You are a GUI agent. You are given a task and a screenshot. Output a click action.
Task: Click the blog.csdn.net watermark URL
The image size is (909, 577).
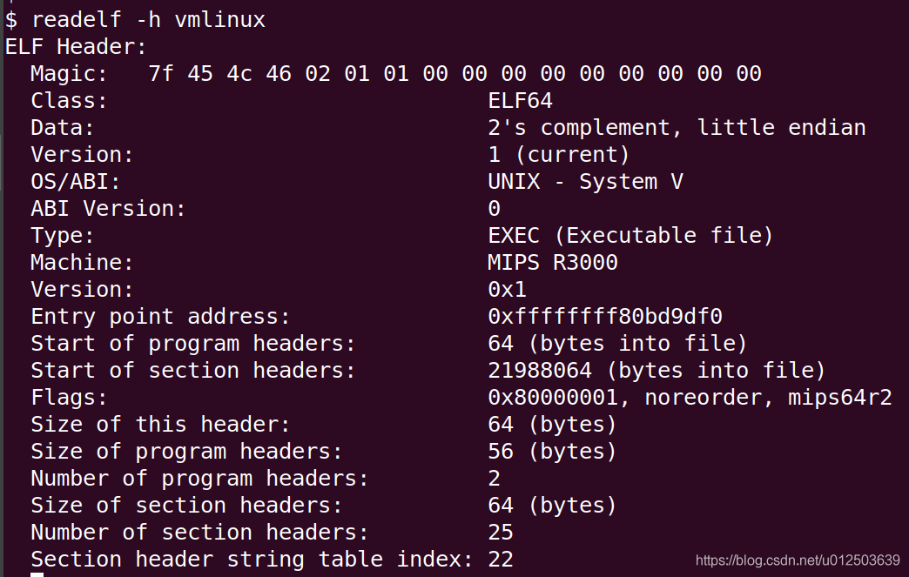point(798,560)
